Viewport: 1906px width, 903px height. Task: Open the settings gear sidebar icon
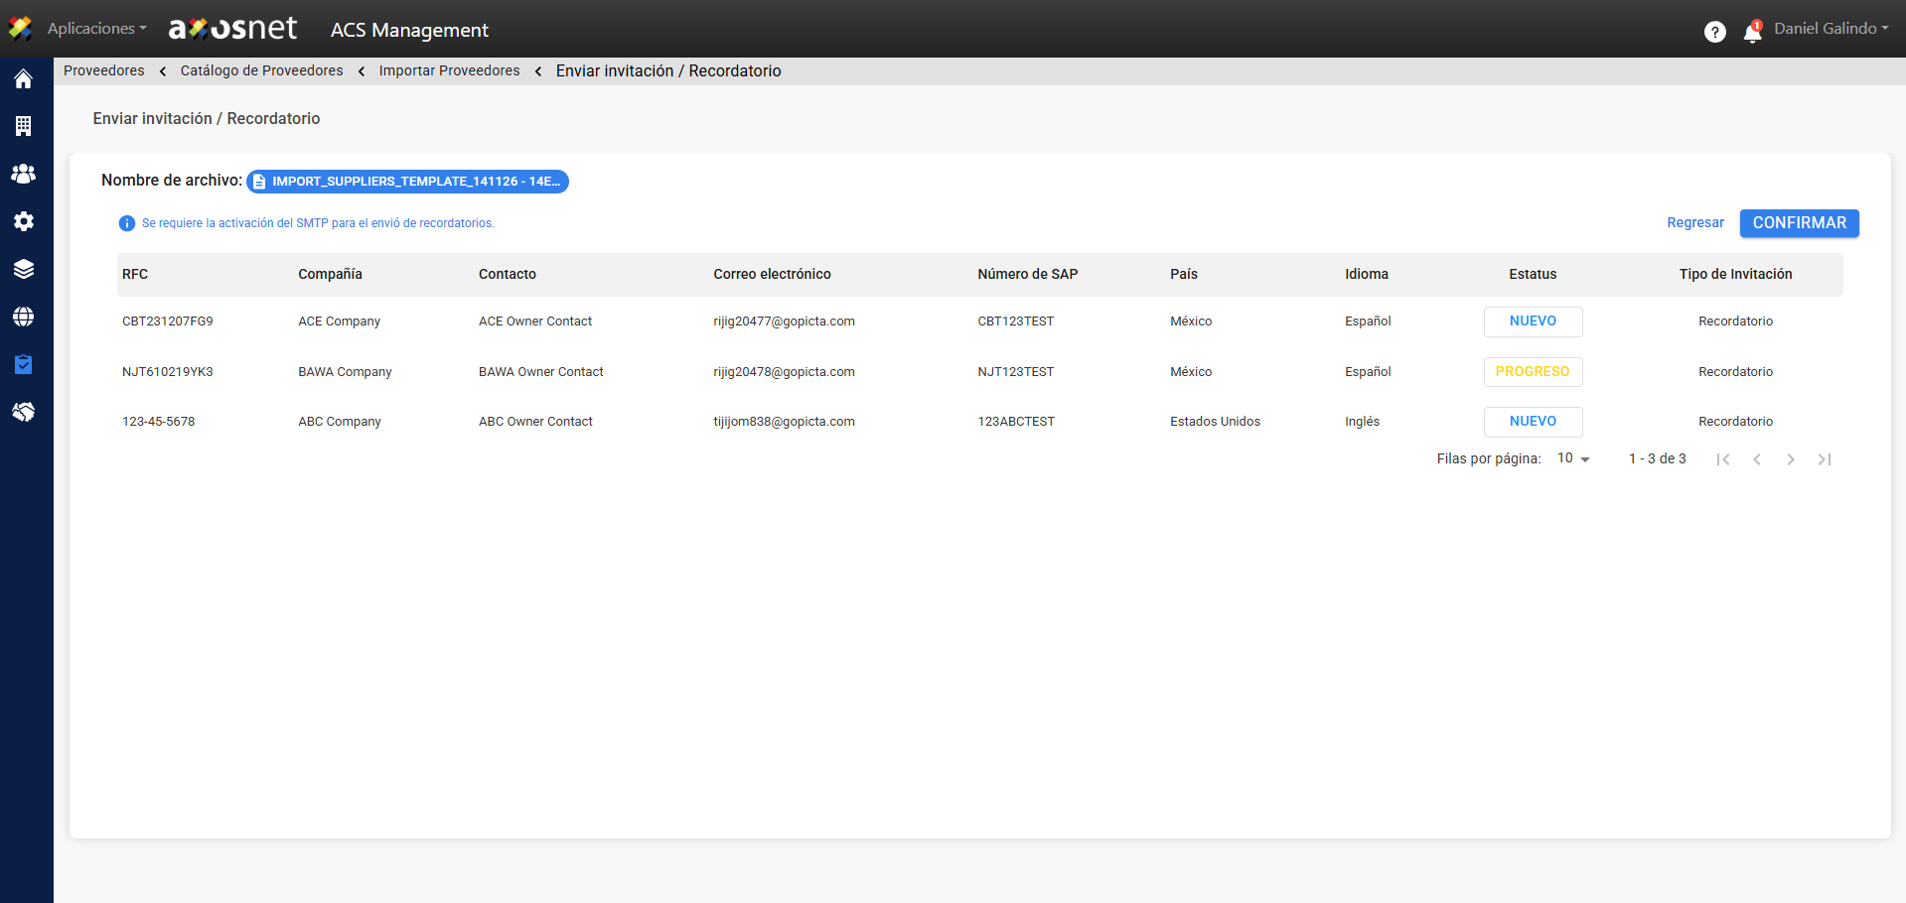coord(24,221)
